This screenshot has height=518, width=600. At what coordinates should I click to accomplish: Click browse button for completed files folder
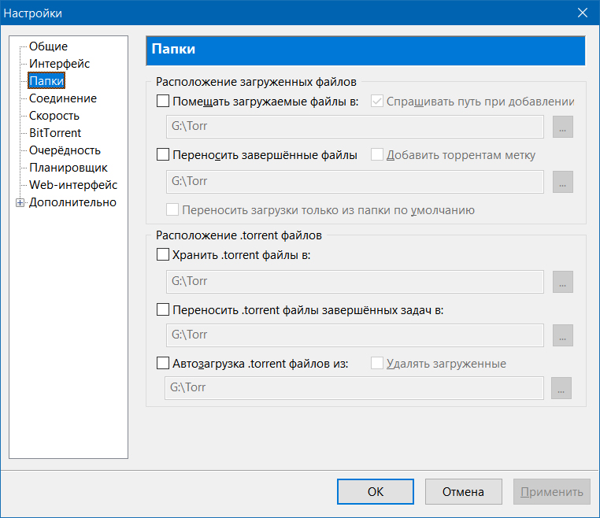click(x=562, y=181)
